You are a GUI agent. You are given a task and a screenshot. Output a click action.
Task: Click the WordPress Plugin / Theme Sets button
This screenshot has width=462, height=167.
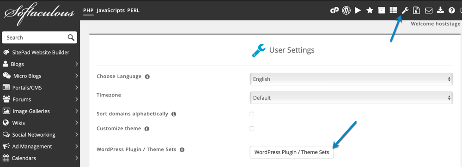(x=292, y=152)
